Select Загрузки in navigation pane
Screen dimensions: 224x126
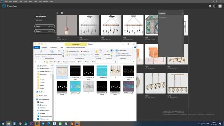point(42,108)
